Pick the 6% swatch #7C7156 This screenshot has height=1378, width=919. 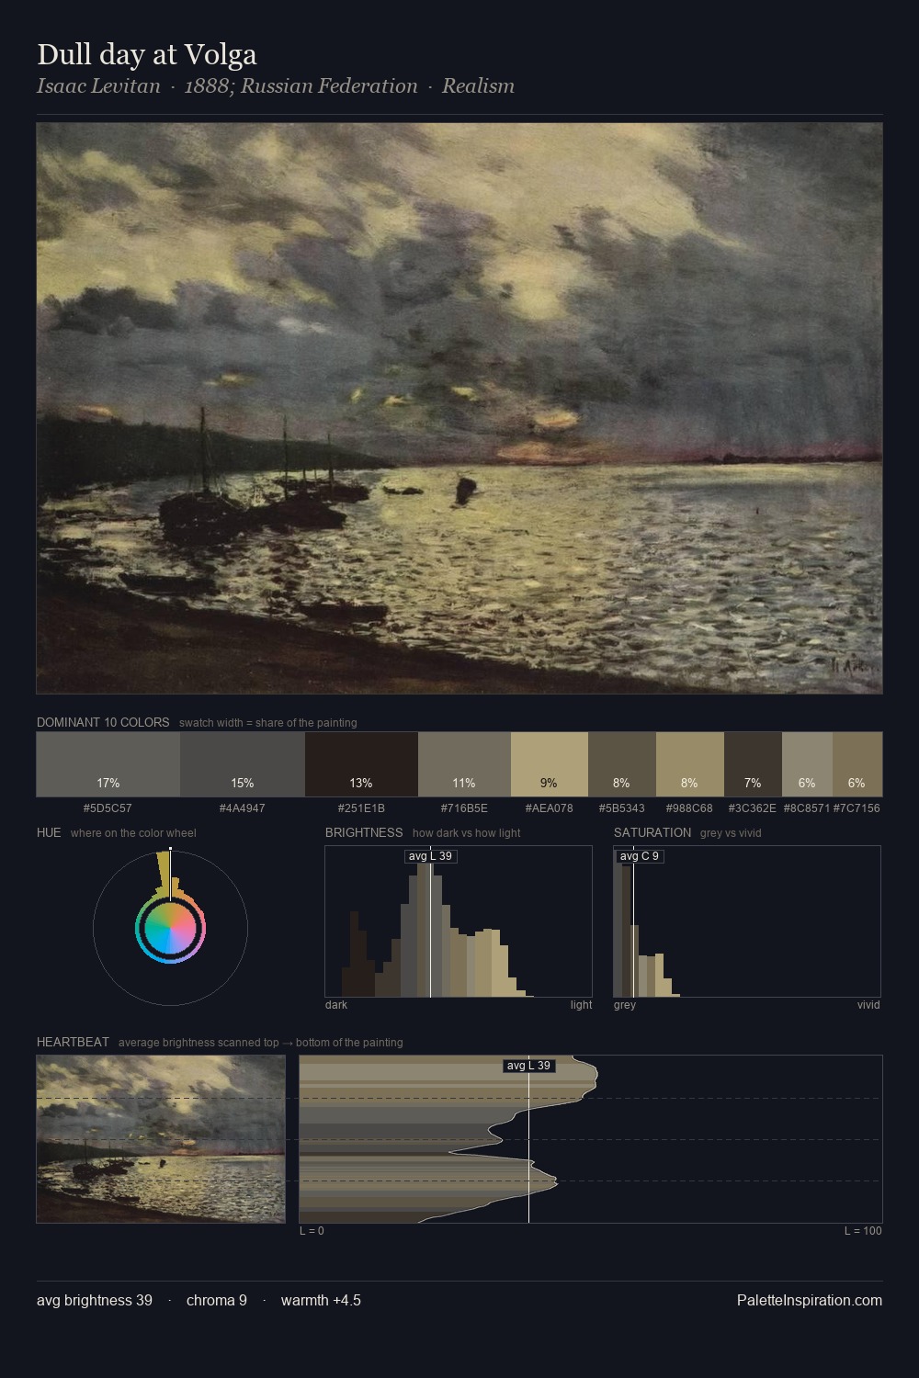(857, 764)
